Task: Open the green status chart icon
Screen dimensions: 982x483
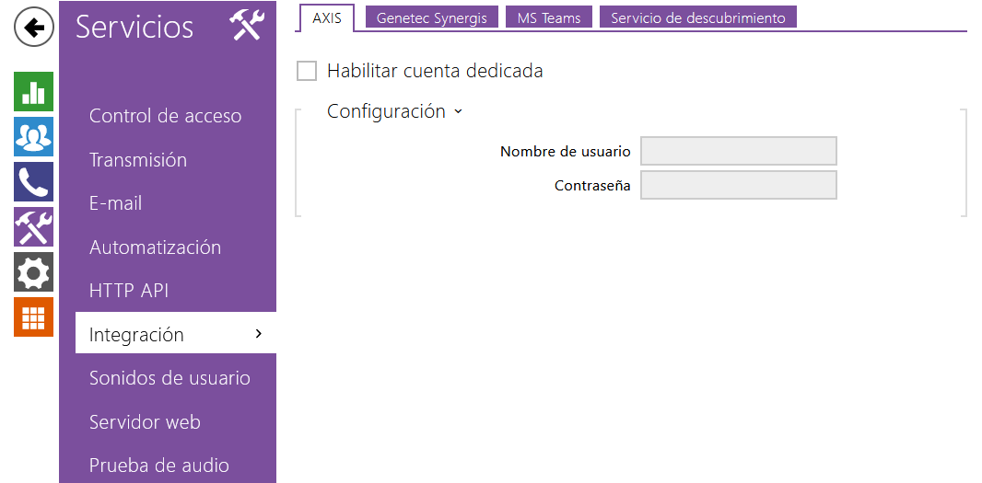Action: point(33,92)
